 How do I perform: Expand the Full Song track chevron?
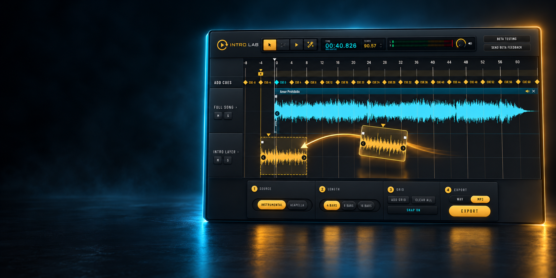click(236, 107)
